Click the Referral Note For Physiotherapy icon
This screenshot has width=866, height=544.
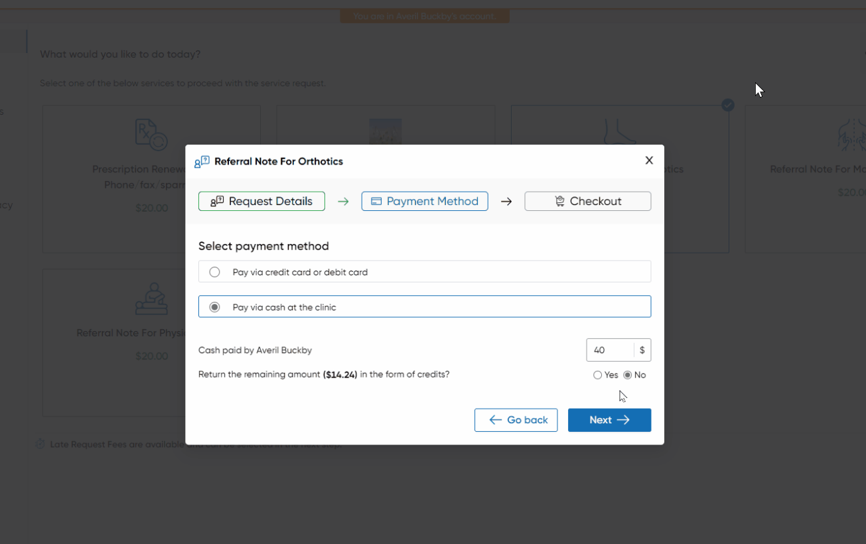coord(151,299)
